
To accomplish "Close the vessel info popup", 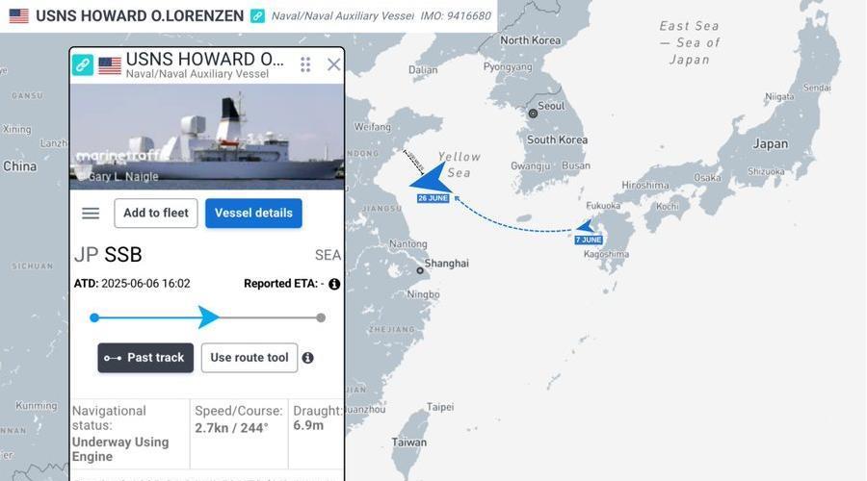I will pyautogui.click(x=333, y=64).
